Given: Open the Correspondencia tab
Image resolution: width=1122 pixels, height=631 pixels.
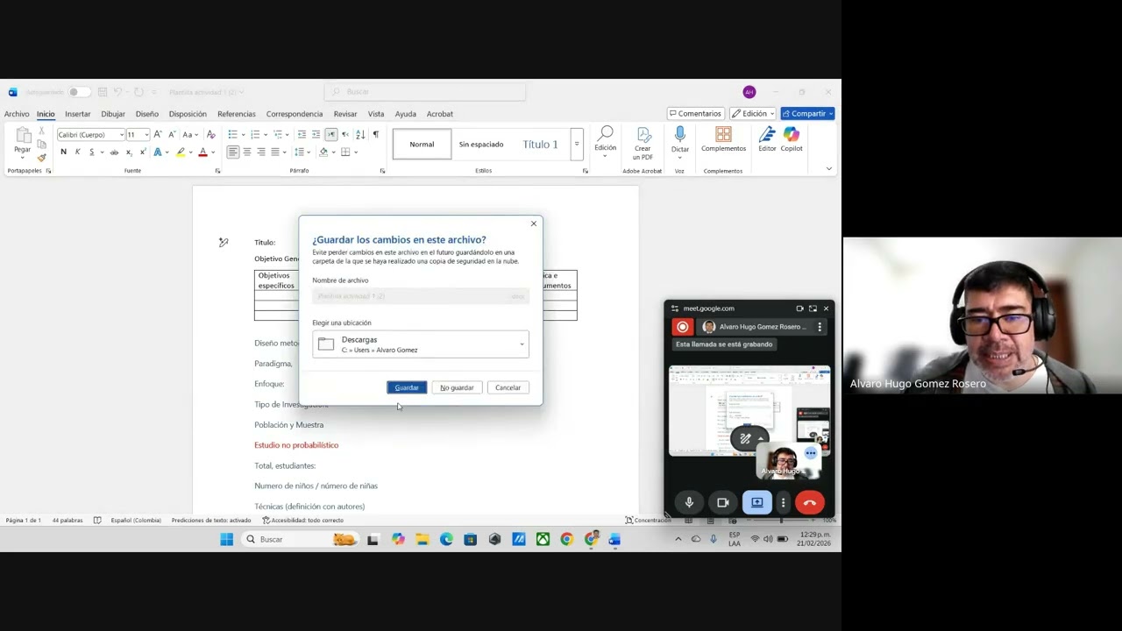Looking at the screenshot, I should pyautogui.click(x=295, y=114).
